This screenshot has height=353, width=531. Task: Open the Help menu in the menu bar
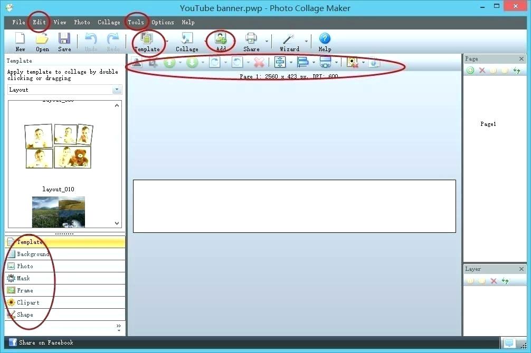(188, 22)
